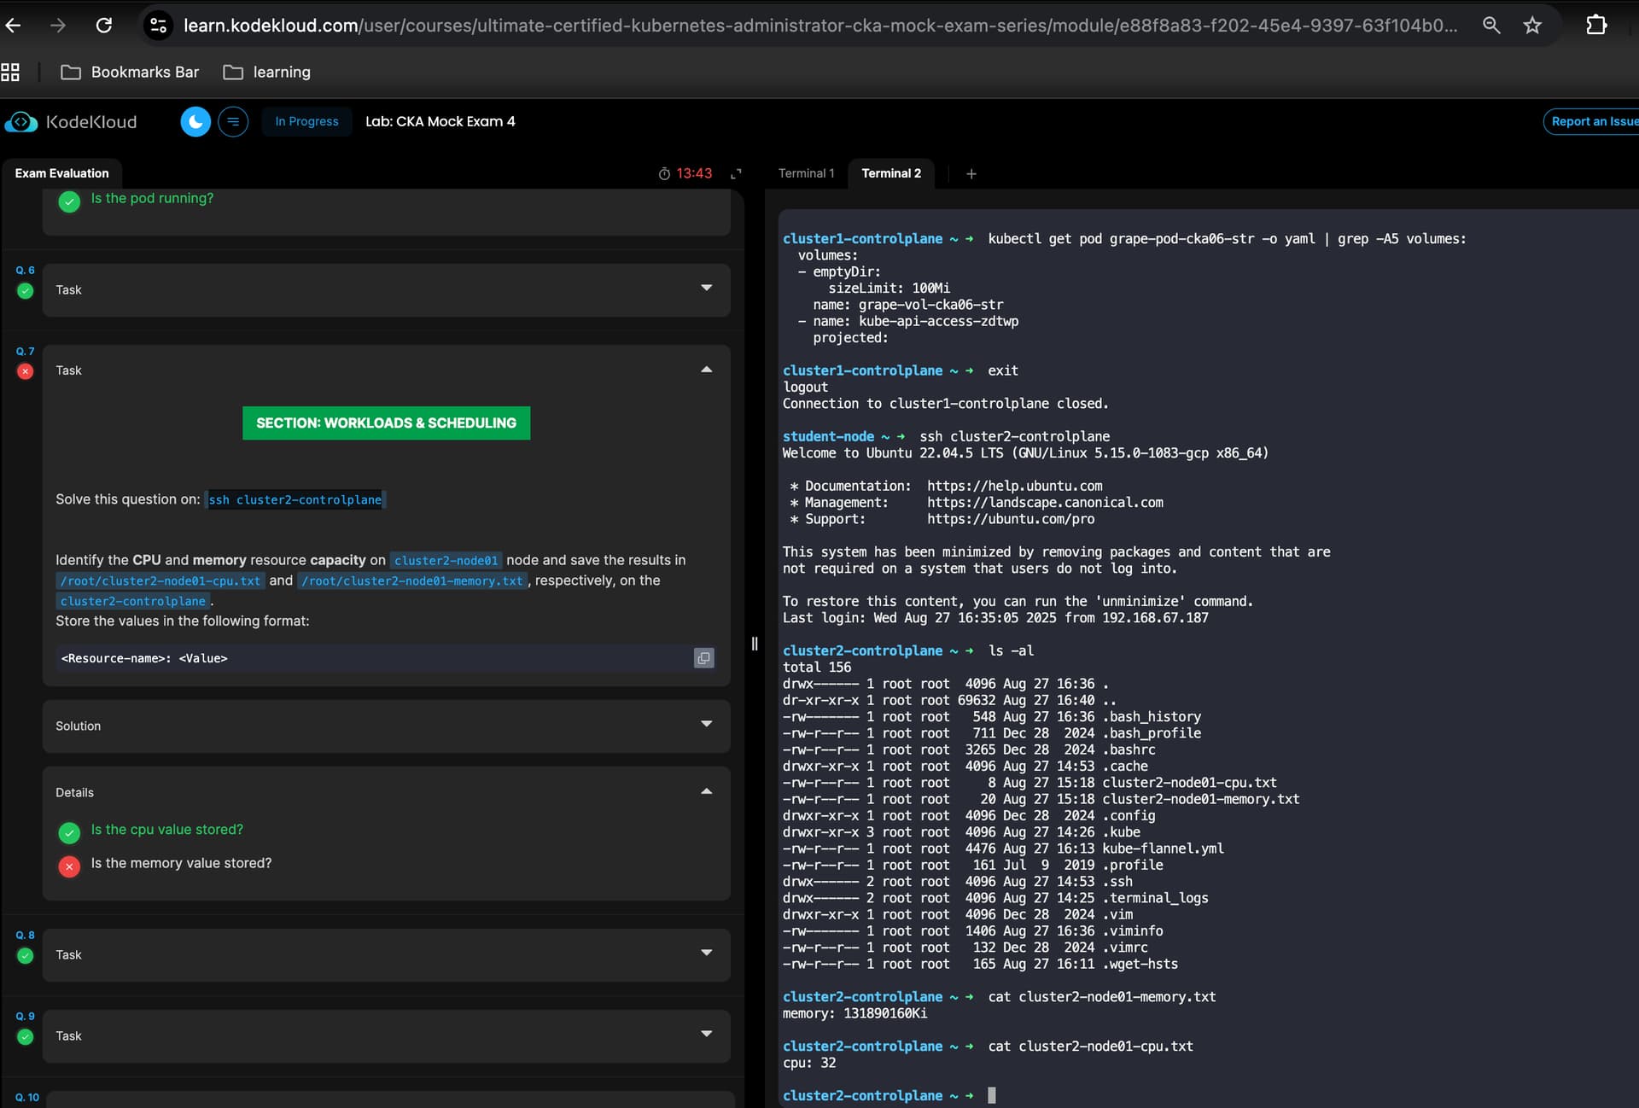Click 'Is the cpu value stored?' text

click(x=167, y=831)
